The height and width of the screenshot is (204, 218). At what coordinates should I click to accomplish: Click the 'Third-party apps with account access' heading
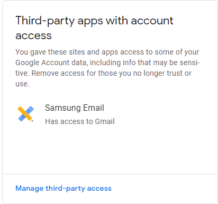94,28
